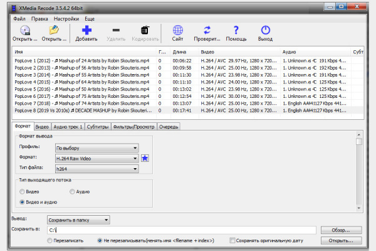Check for updates with Проверить icon

[x=207, y=30]
